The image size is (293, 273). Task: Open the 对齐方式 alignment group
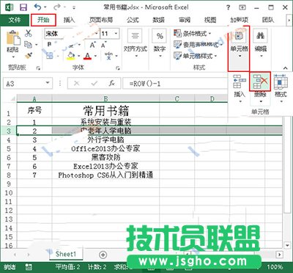[x=136, y=43]
